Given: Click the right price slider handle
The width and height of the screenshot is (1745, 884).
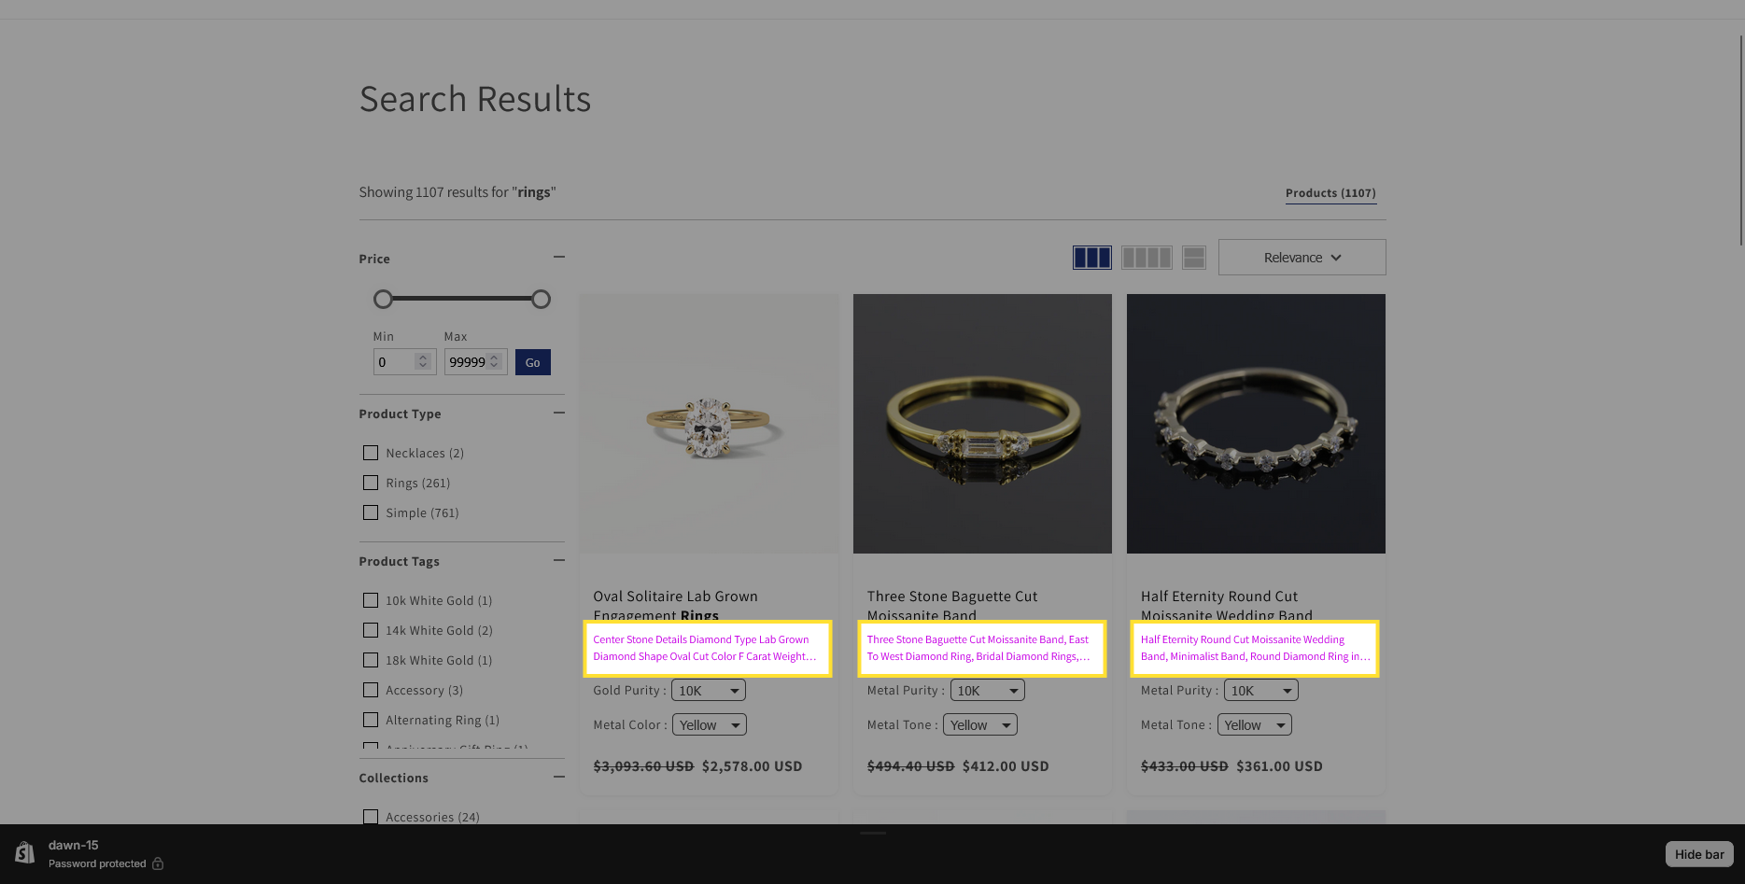Looking at the screenshot, I should coord(541,300).
